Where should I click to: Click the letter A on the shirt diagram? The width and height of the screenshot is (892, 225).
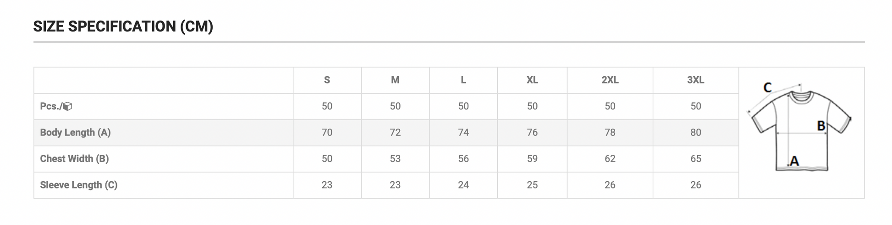(794, 161)
